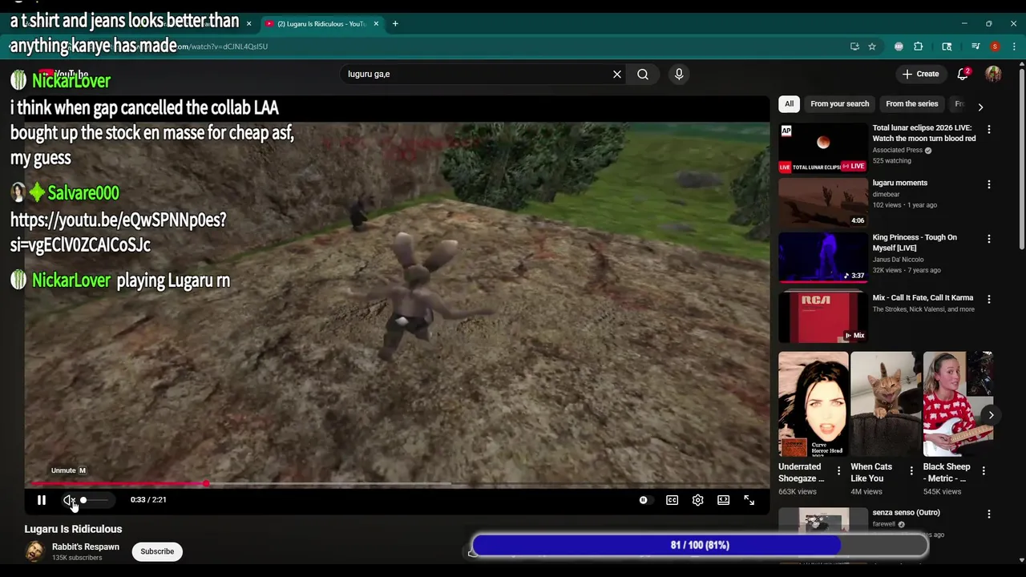Open the player settings gear
The width and height of the screenshot is (1026, 577).
(697, 500)
